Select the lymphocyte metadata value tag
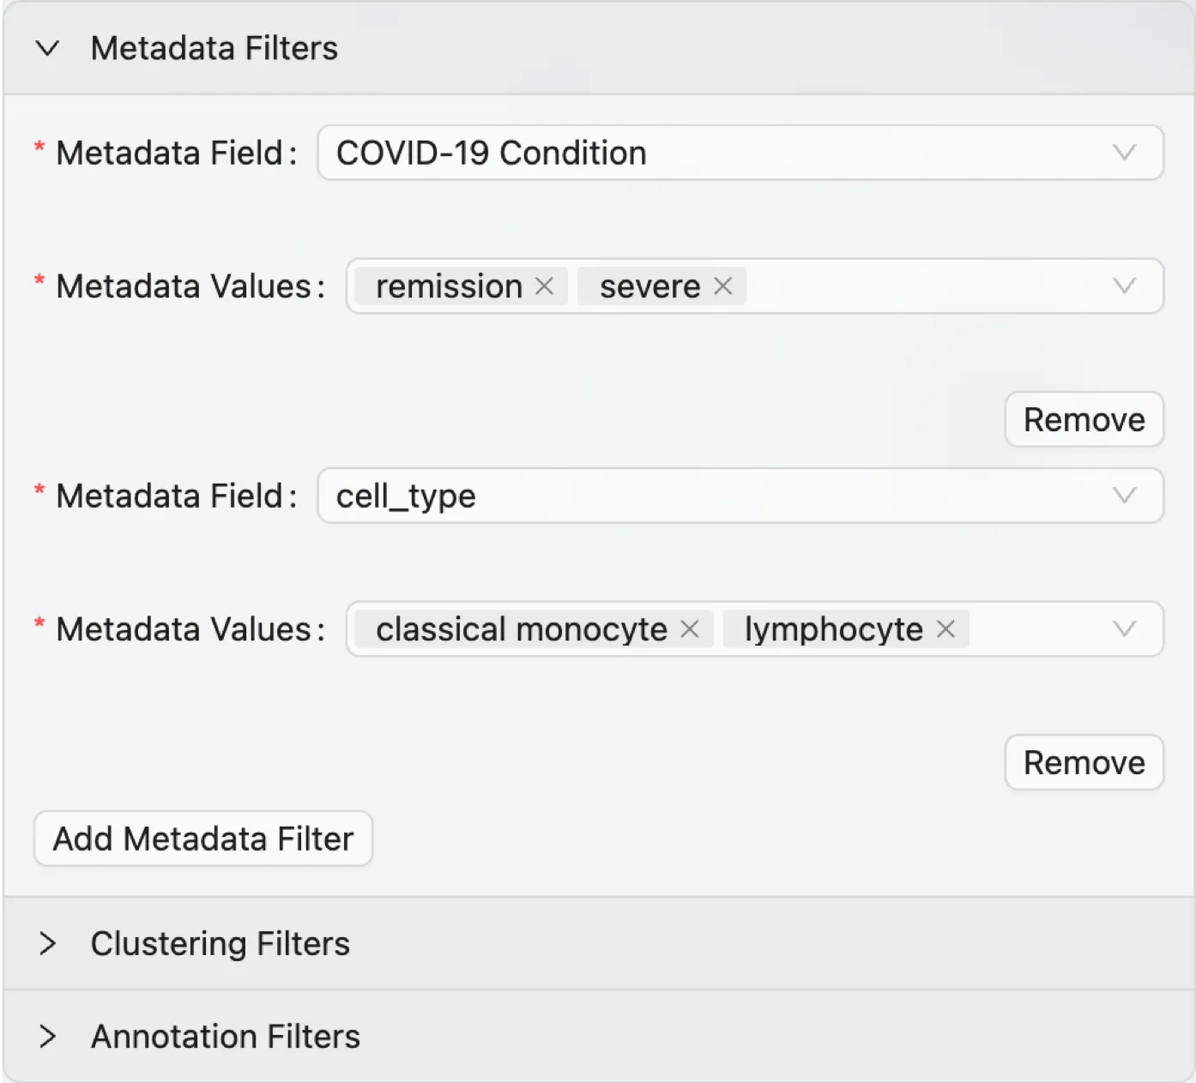The height and width of the screenshot is (1083, 1196). [831, 629]
